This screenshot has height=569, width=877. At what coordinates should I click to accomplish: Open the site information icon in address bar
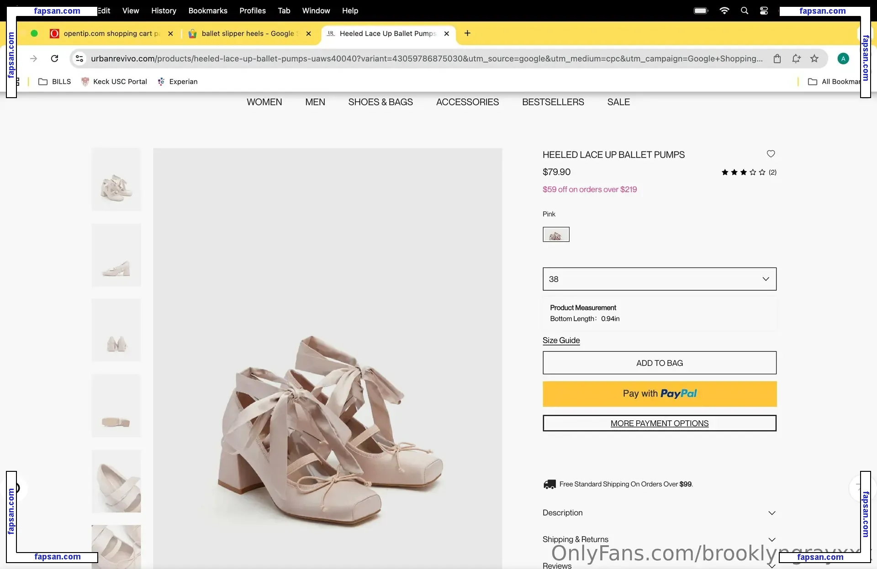(79, 58)
